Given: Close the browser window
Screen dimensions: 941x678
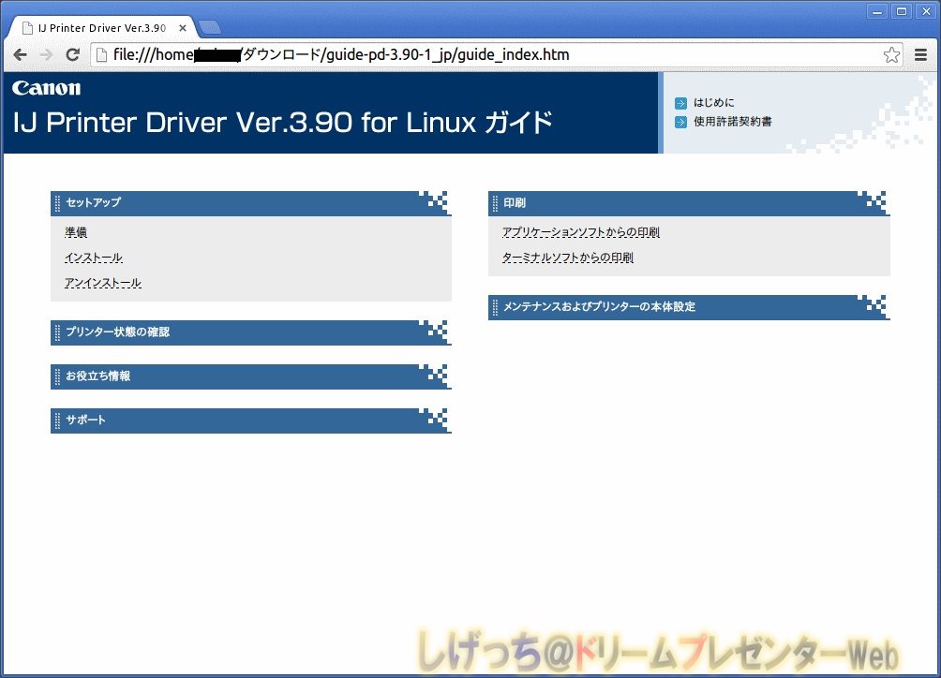Looking at the screenshot, I should click(x=926, y=11).
